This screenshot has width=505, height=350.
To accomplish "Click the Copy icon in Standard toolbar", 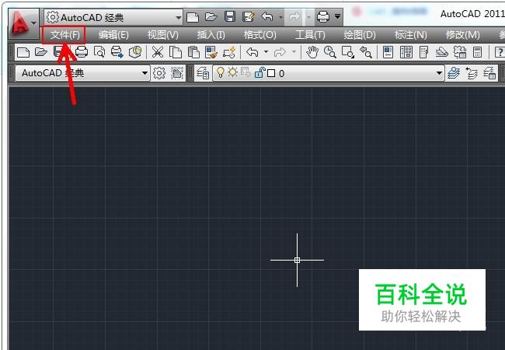I will [176, 52].
